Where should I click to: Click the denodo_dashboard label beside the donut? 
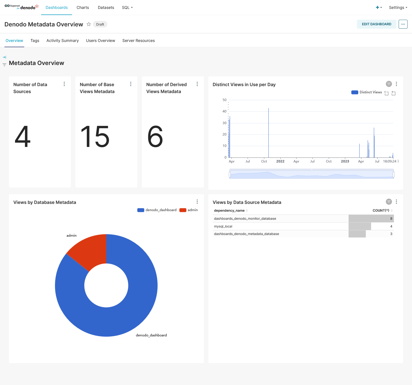coord(151,335)
